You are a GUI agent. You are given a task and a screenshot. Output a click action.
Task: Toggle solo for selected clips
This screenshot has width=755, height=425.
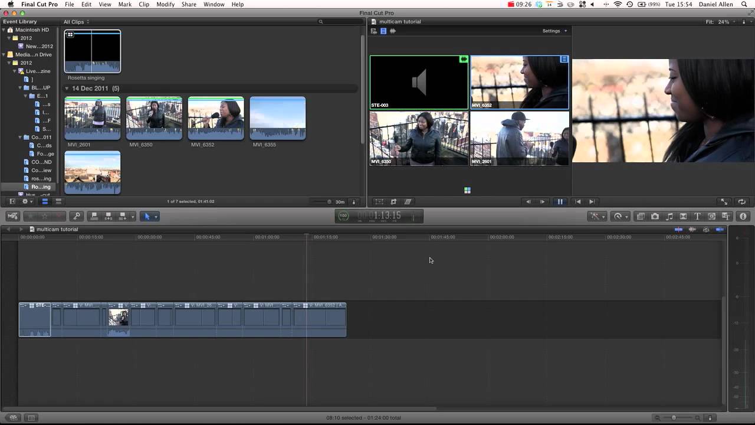point(706,229)
